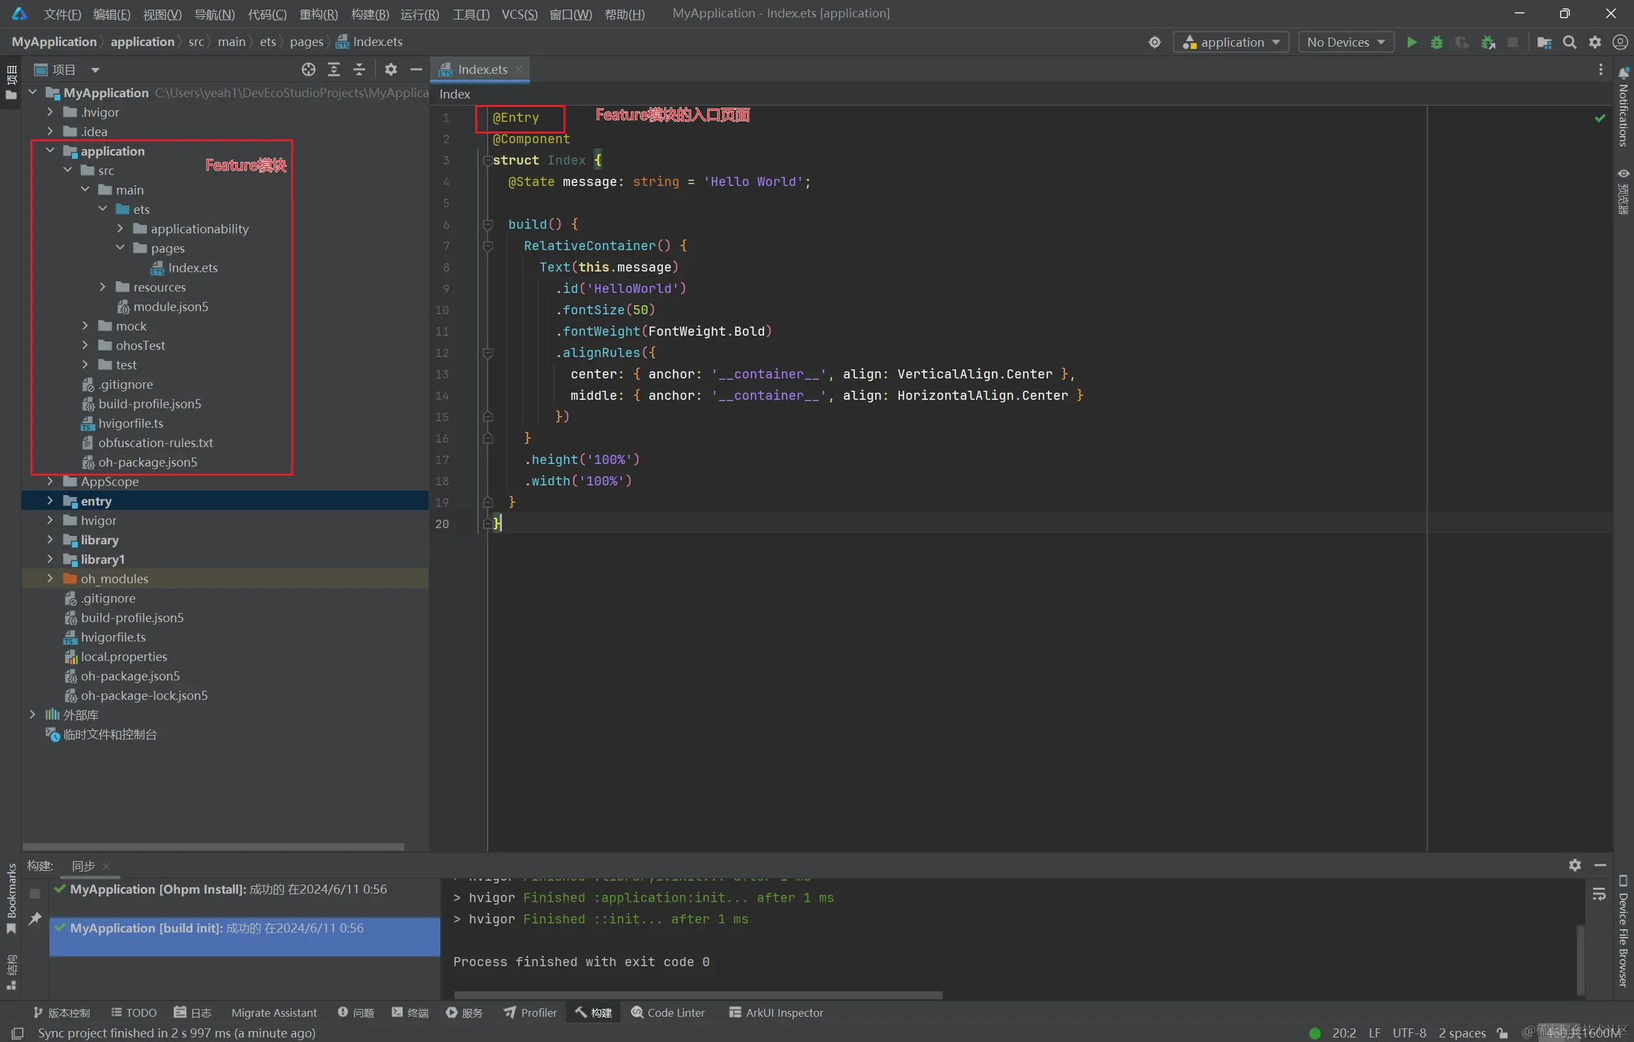Open module.json5 in project tree
The width and height of the screenshot is (1634, 1042).
click(171, 307)
